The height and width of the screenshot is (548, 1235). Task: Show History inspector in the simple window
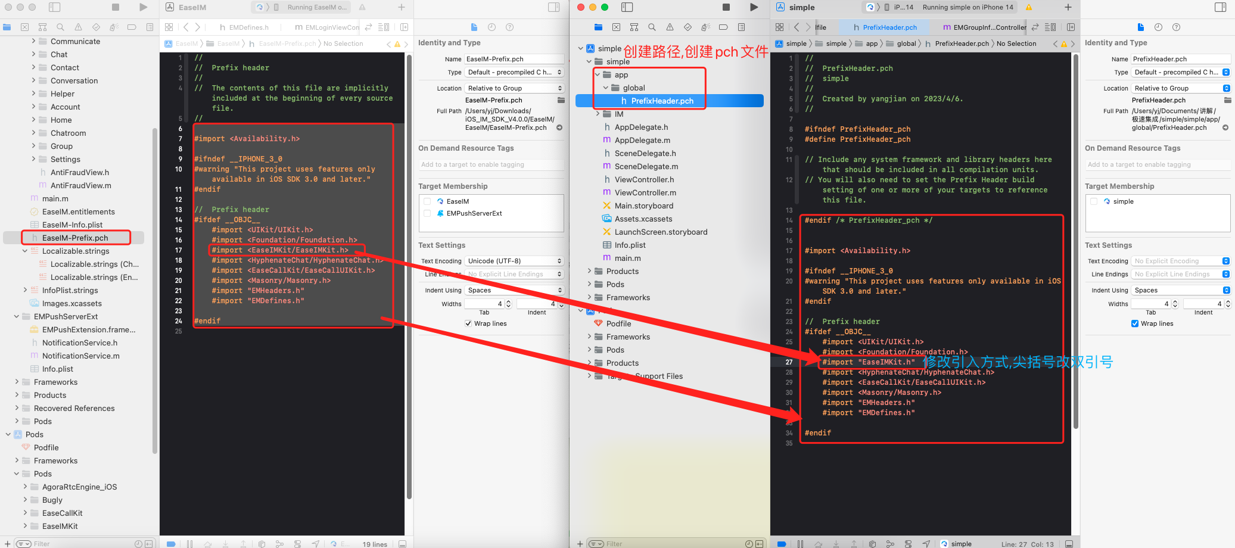1158,27
